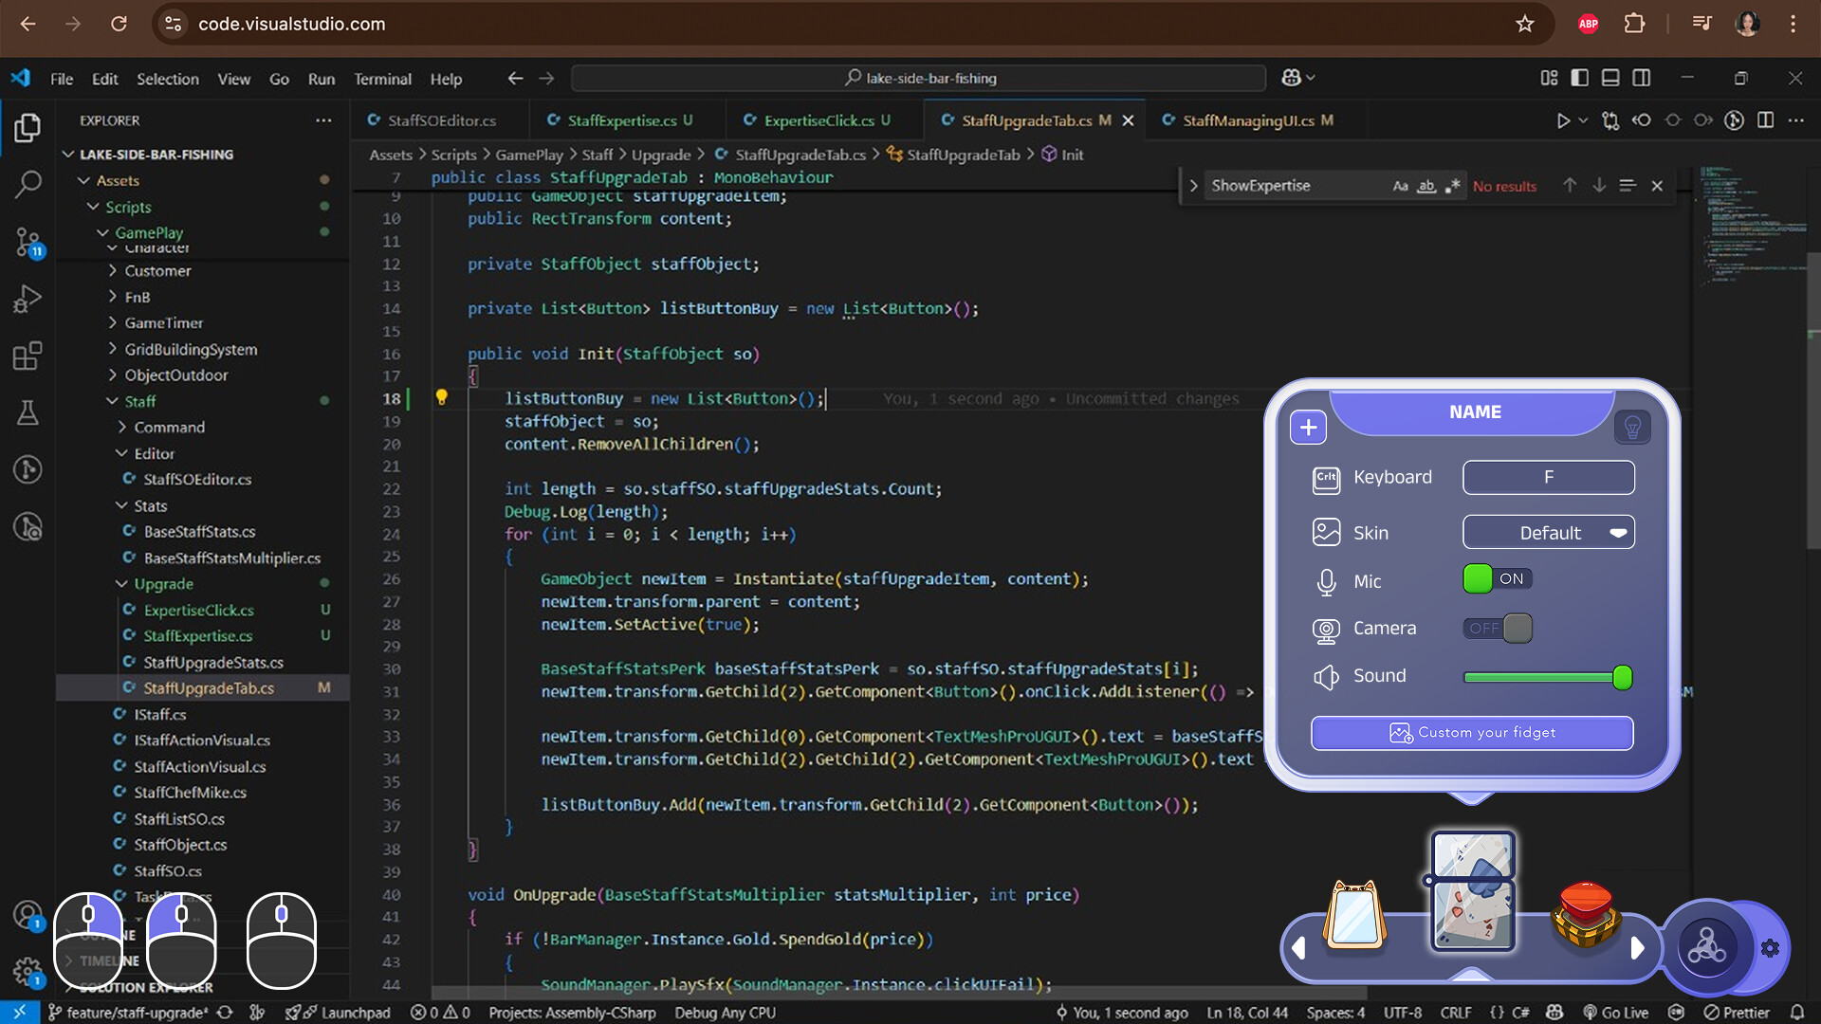Screen dimensions: 1821x1024
Task: Click the ShowExpertise search input field
Action: point(1290,185)
